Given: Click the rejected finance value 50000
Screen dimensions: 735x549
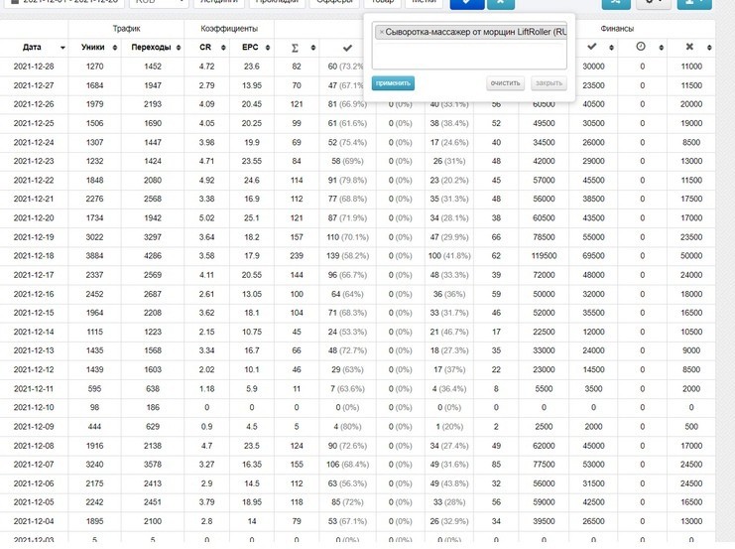Looking at the screenshot, I should click(691, 256).
